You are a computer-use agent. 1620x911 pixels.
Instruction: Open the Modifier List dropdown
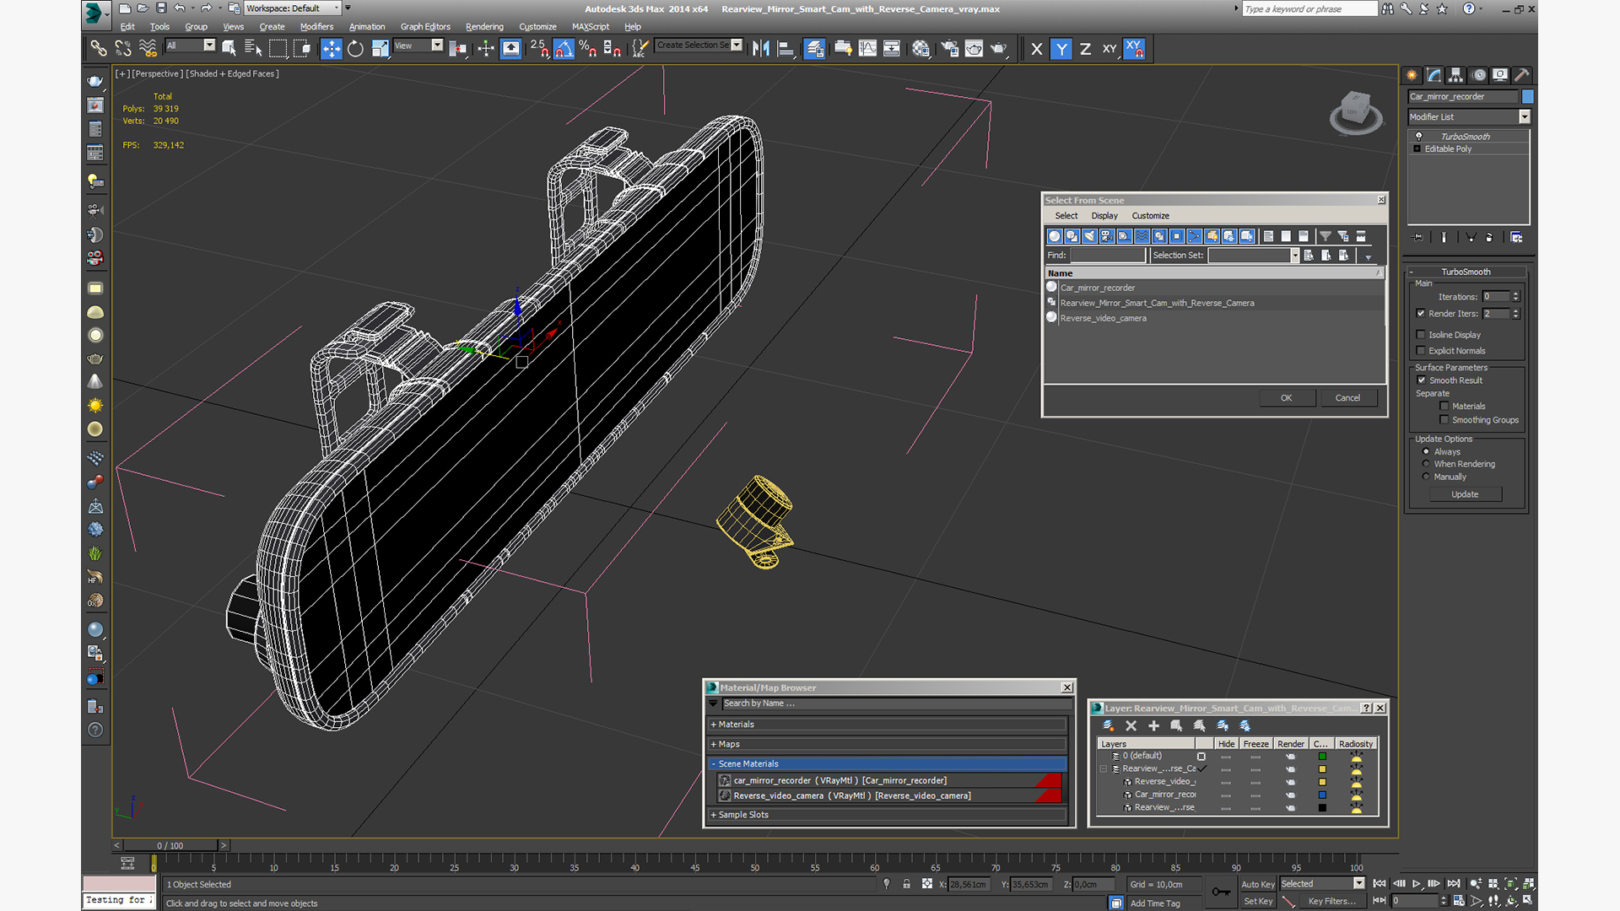click(1525, 116)
